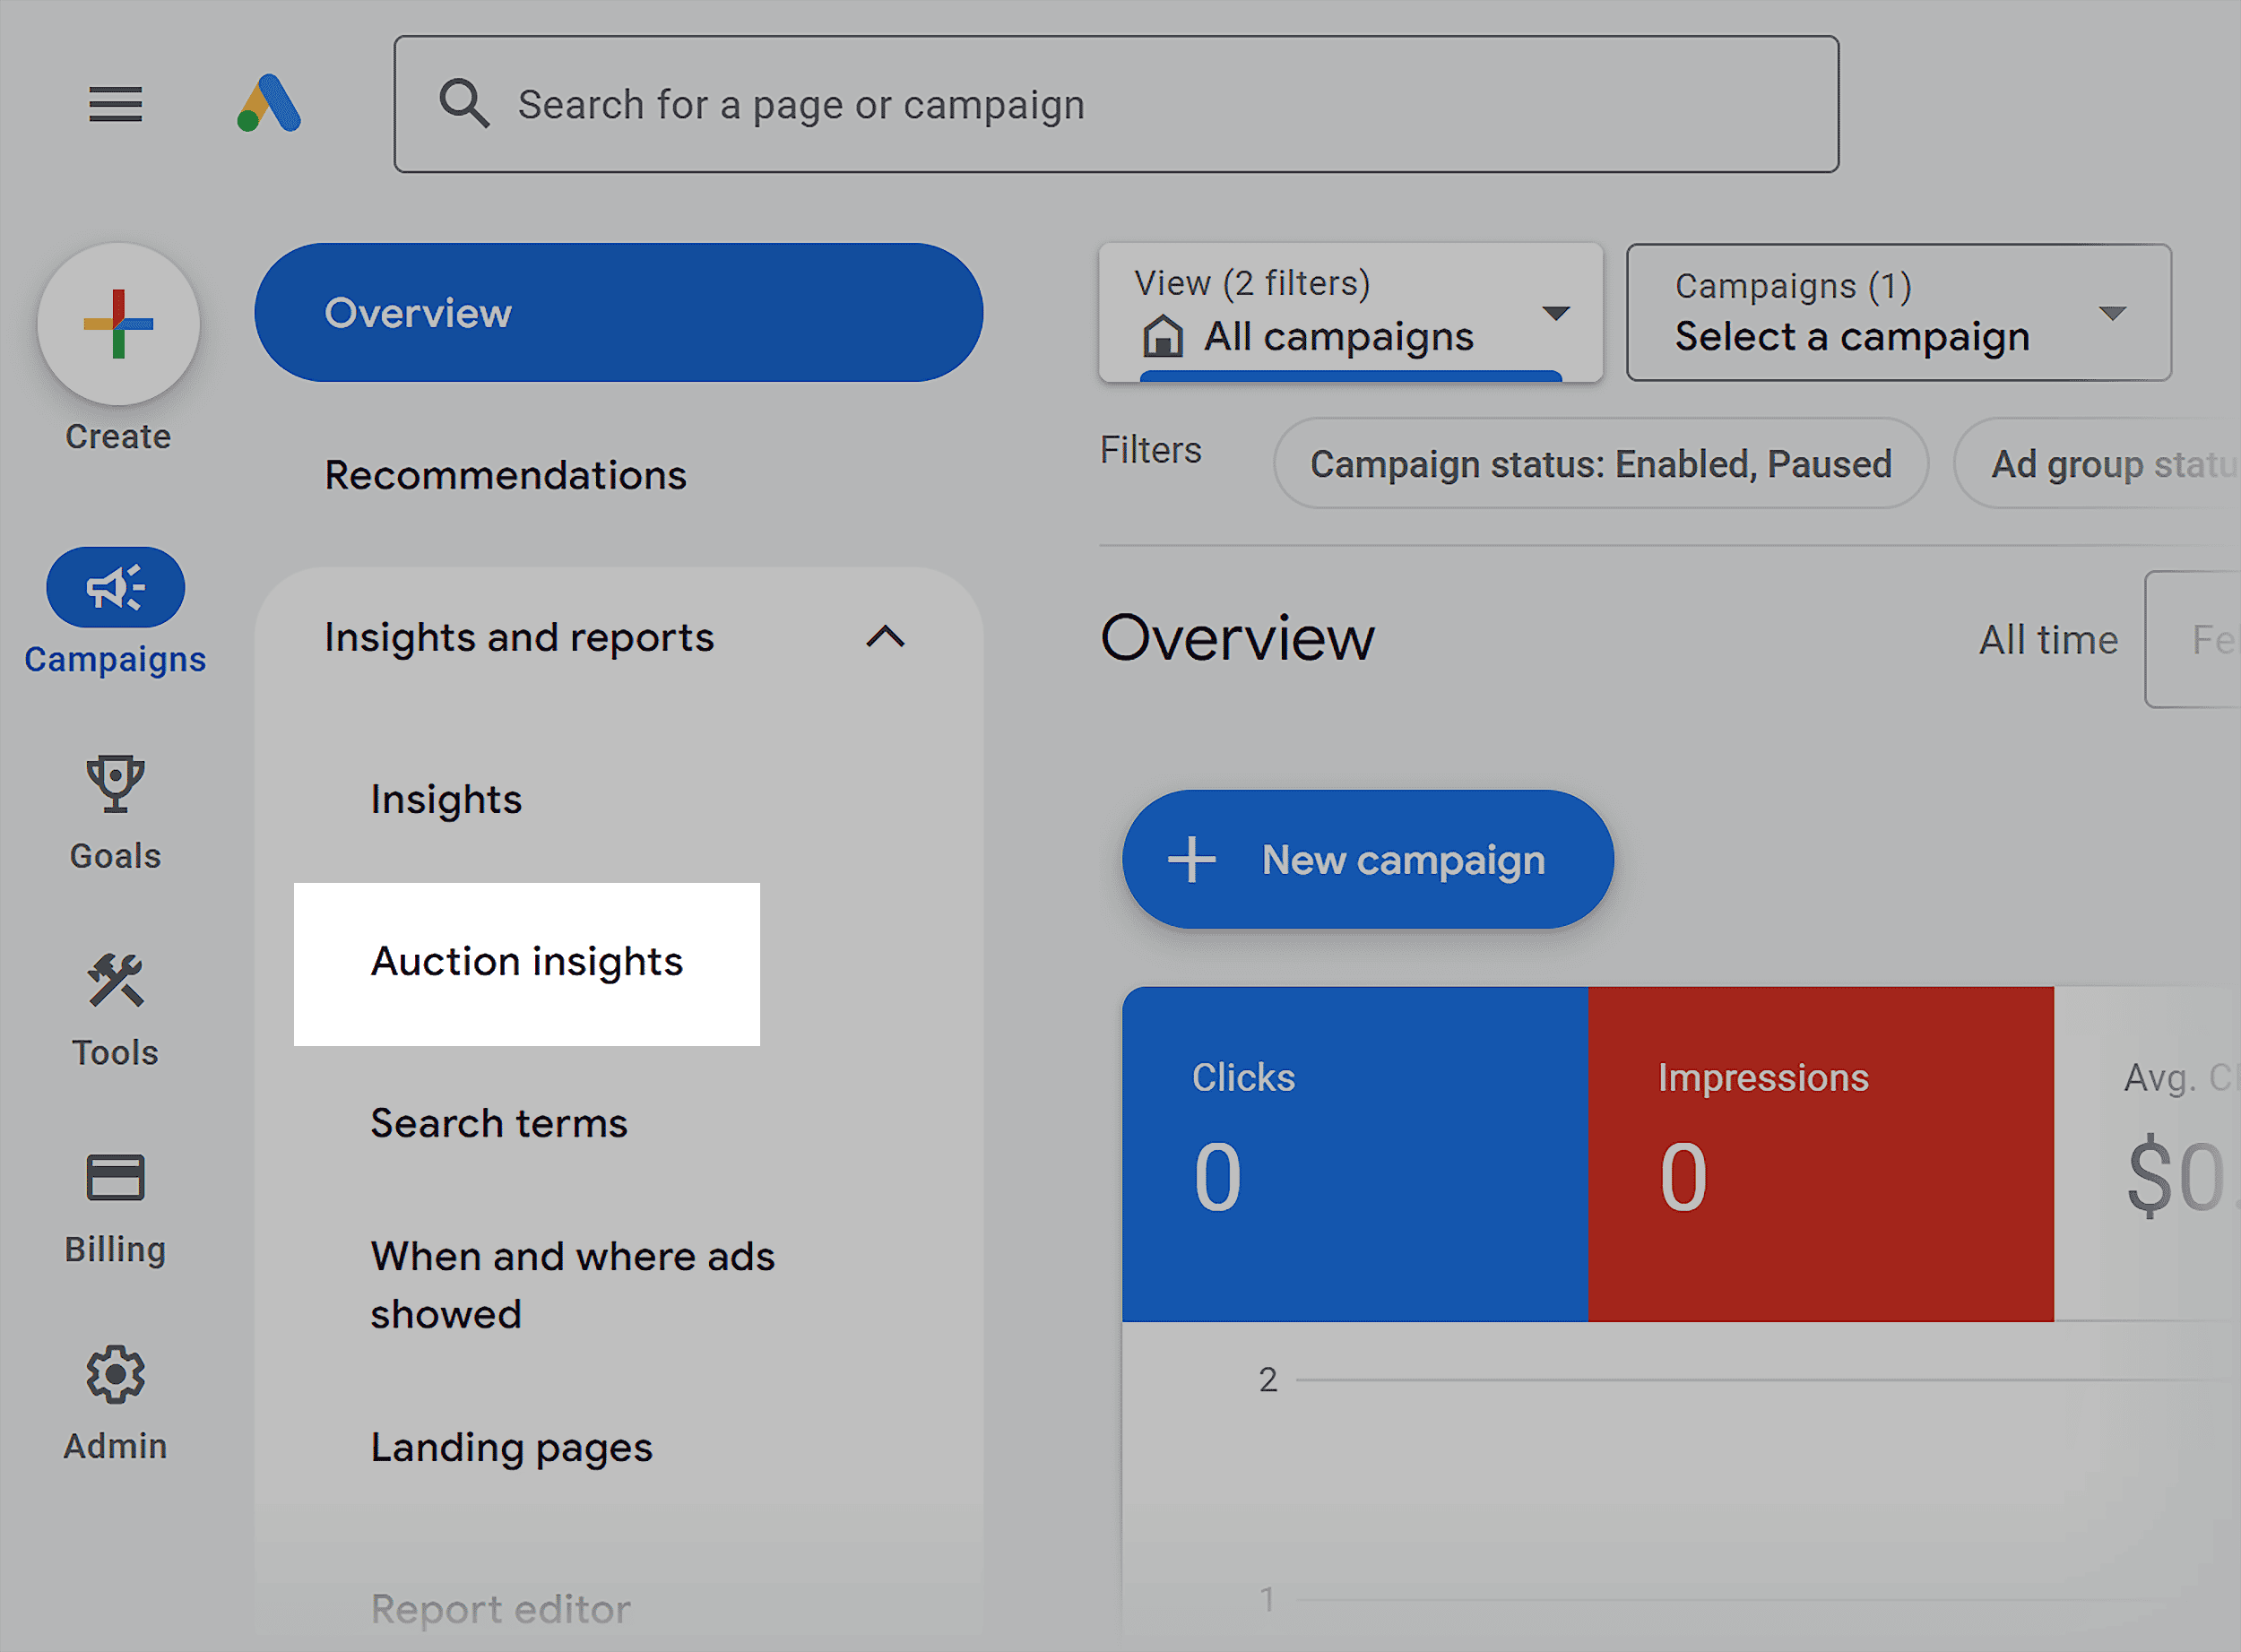Screen dimensions: 2241x1652
Task: Click the Google Ads logo
Action: click(270, 103)
